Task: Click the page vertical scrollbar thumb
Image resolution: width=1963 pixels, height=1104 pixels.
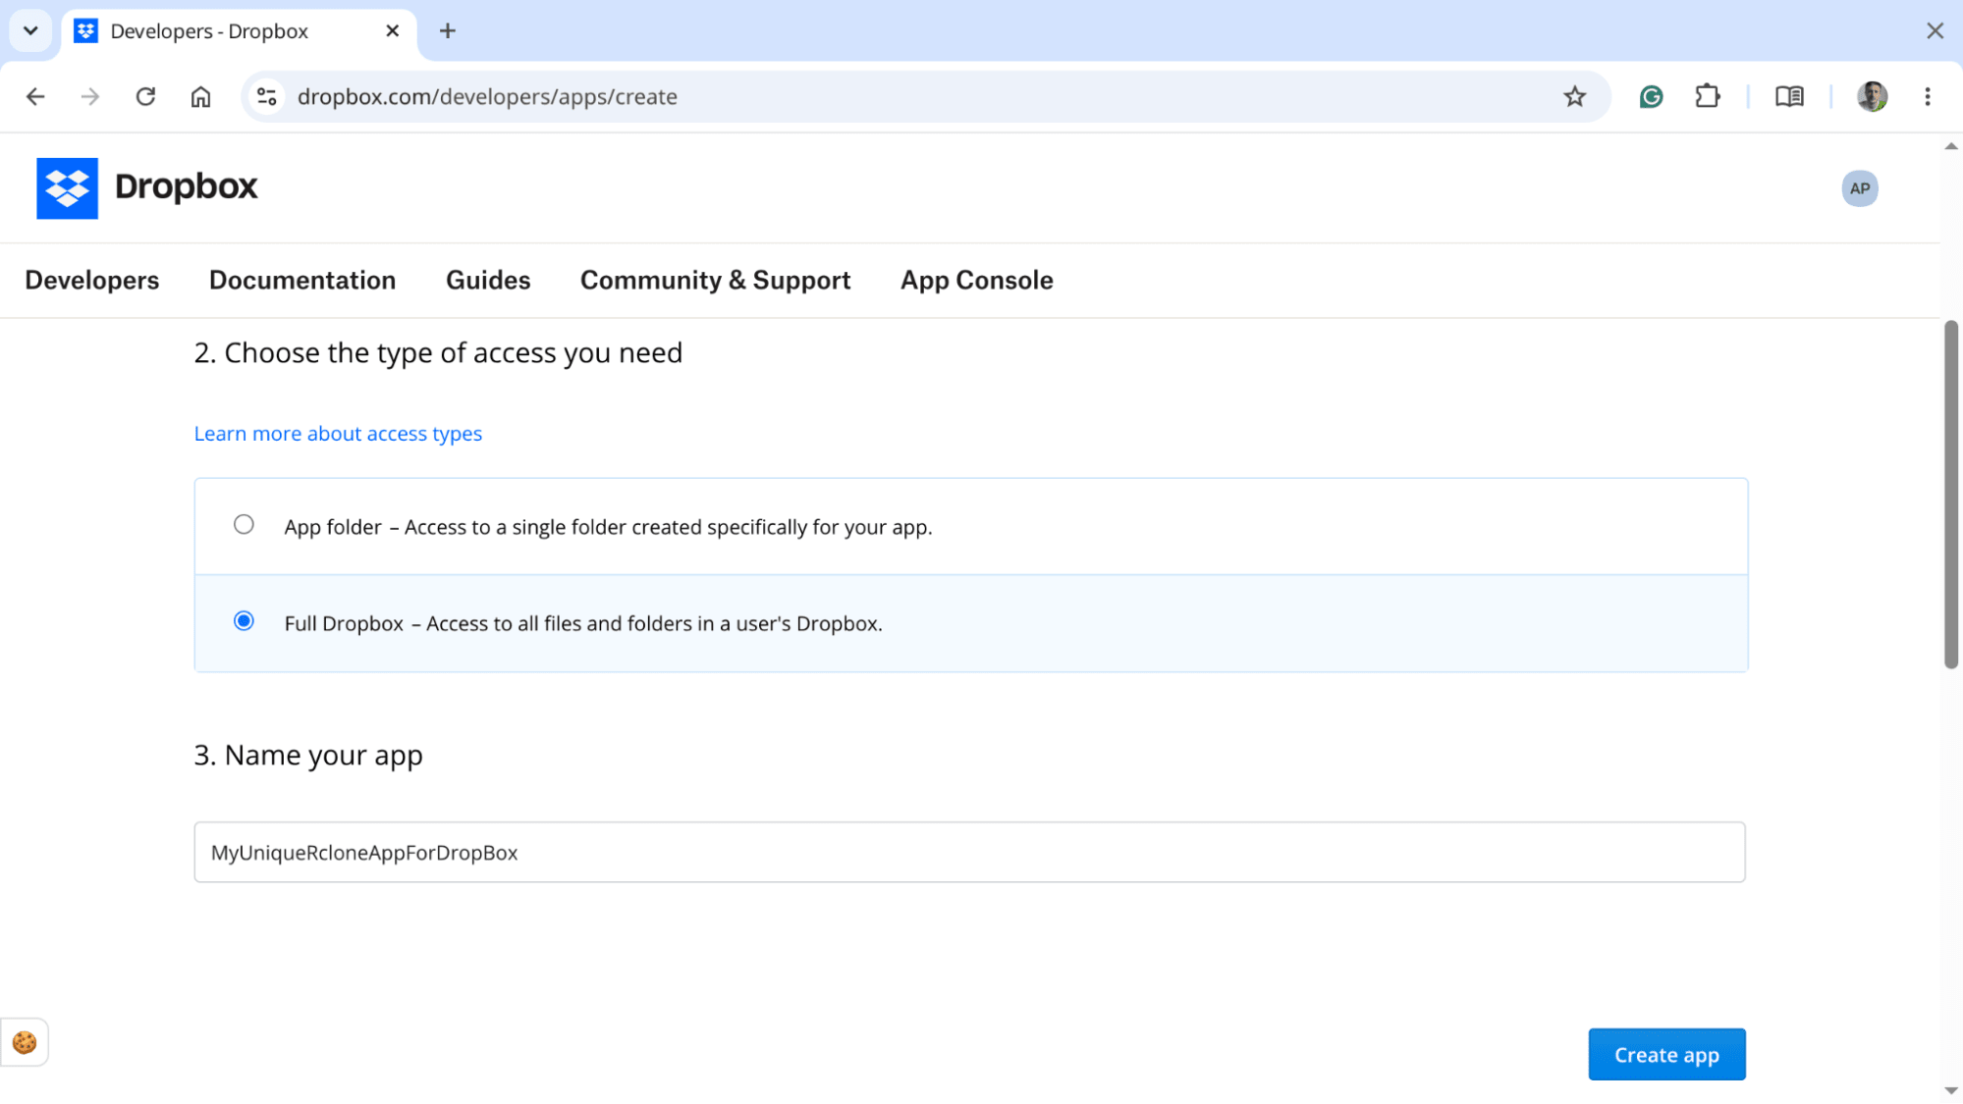Action: [1950, 495]
